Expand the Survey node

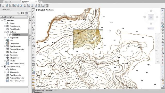pos(5,61)
